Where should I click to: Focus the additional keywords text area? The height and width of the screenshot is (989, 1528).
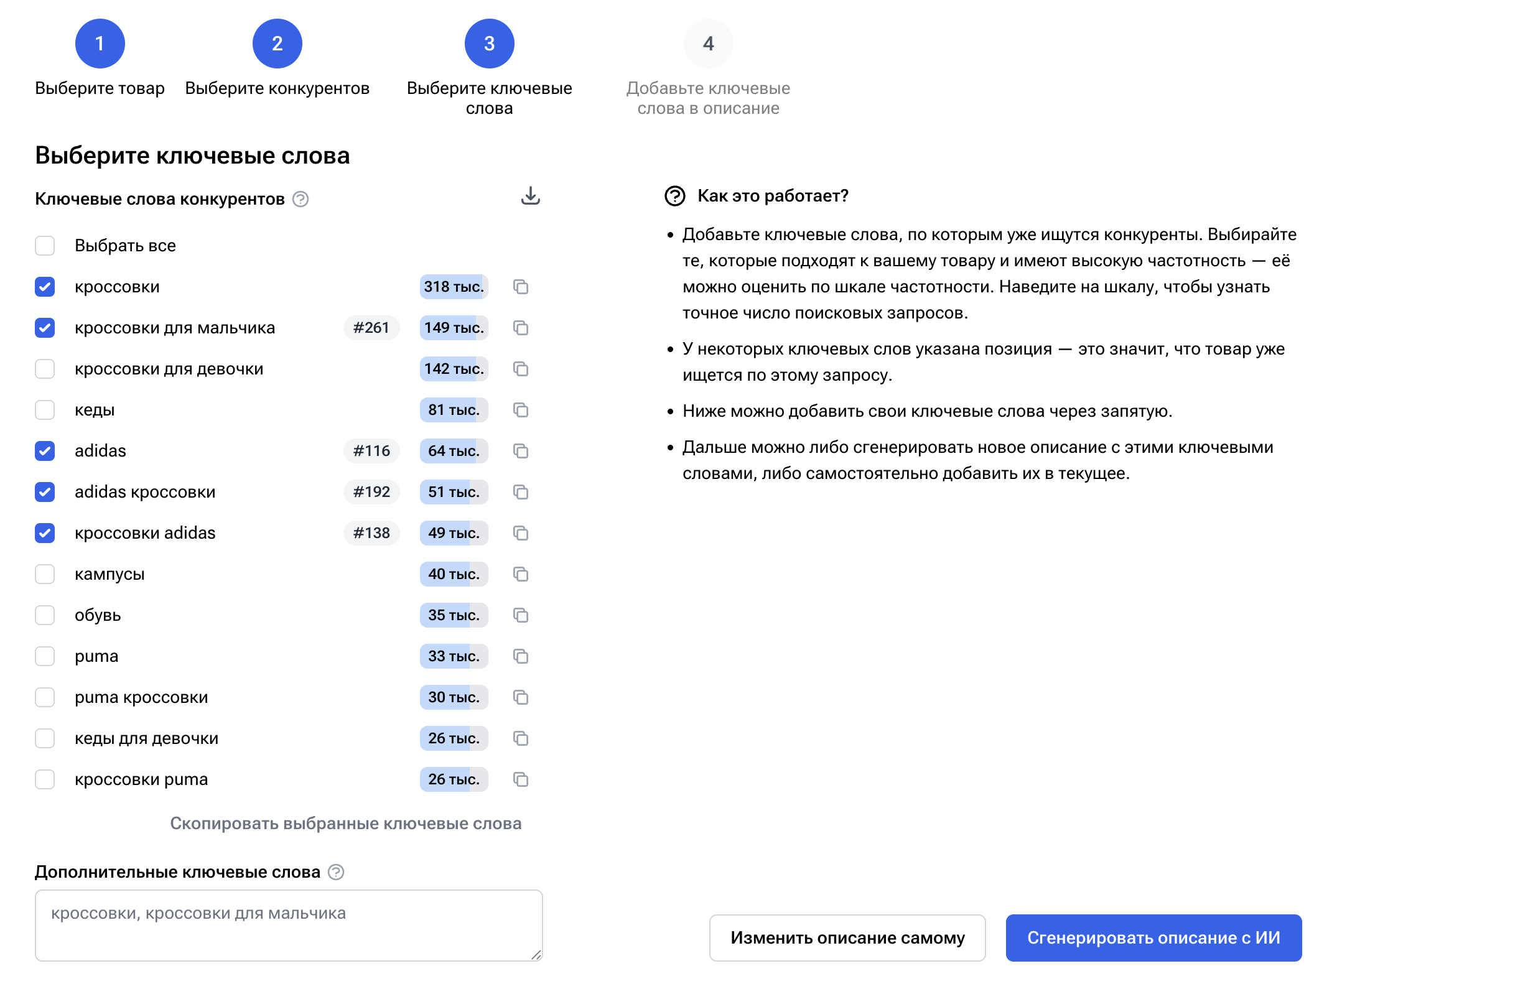click(x=289, y=926)
